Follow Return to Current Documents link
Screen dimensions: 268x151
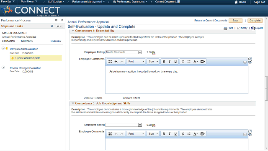coord(211,21)
